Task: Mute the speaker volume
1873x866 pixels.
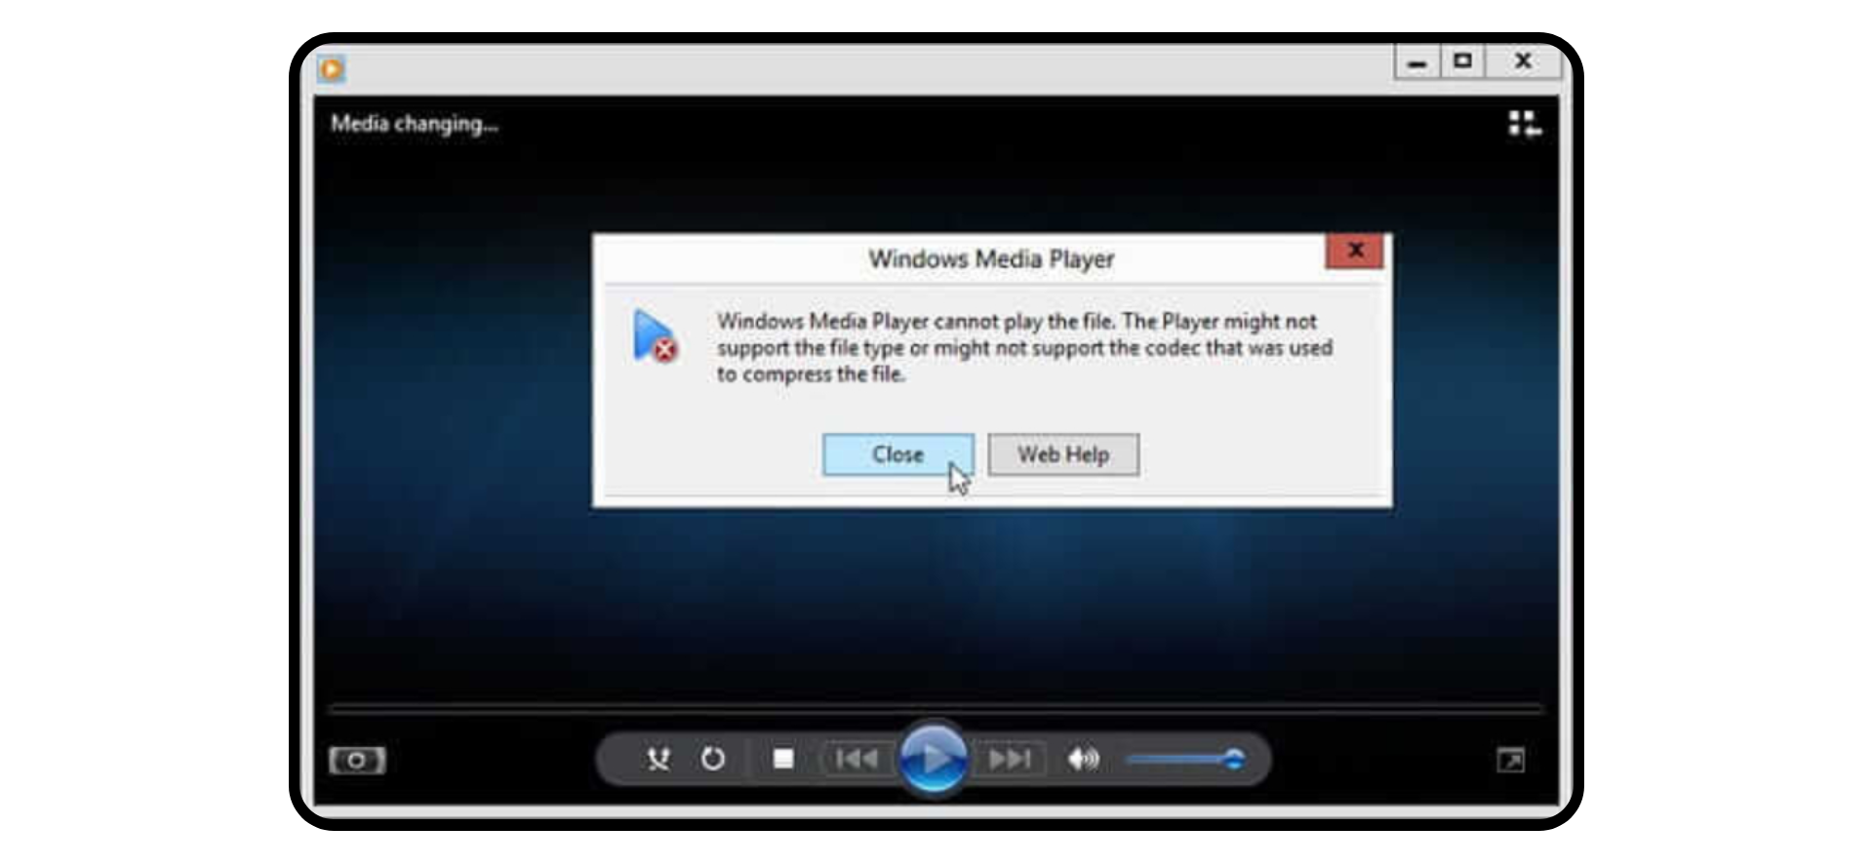Action: click(1083, 759)
